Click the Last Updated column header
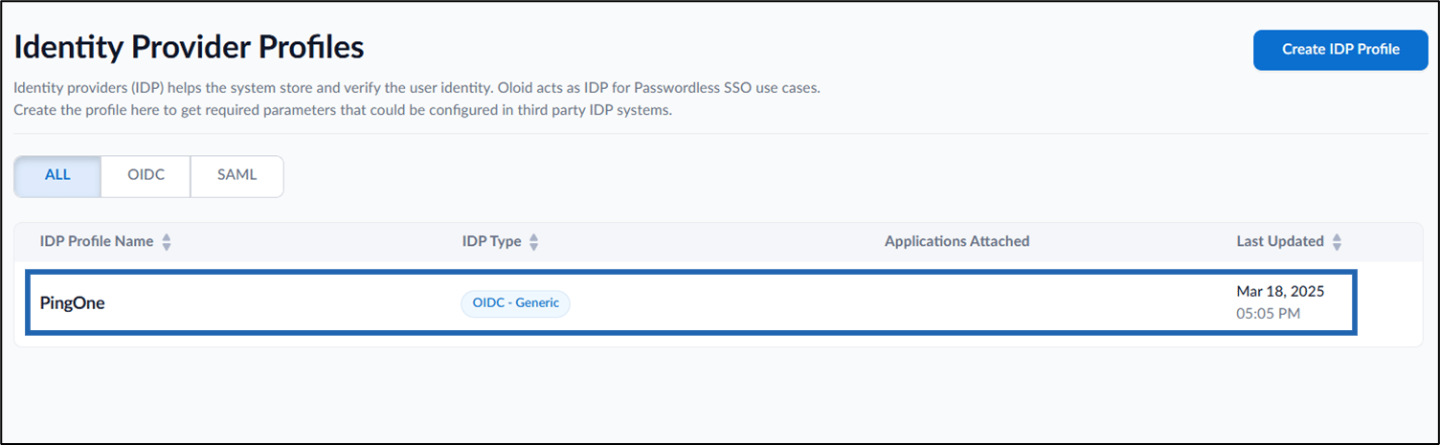1440x445 pixels. click(x=1280, y=241)
